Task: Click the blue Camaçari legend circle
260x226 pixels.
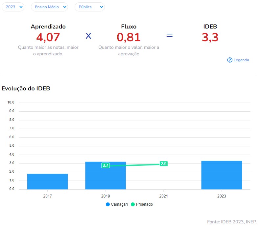Action: (x=108, y=204)
